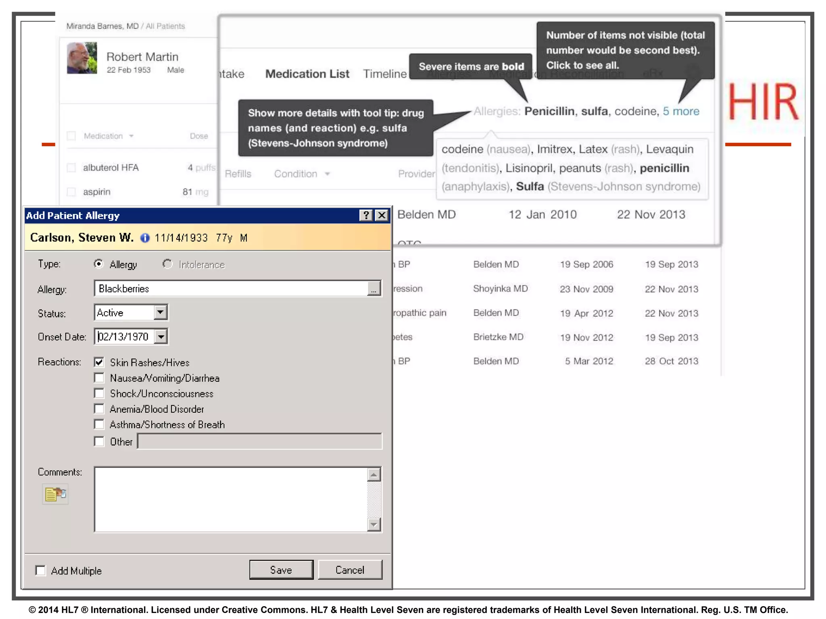The height and width of the screenshot is (619, 826).
Task: Click the help question mark icon in dialog title
Action: 365,215
